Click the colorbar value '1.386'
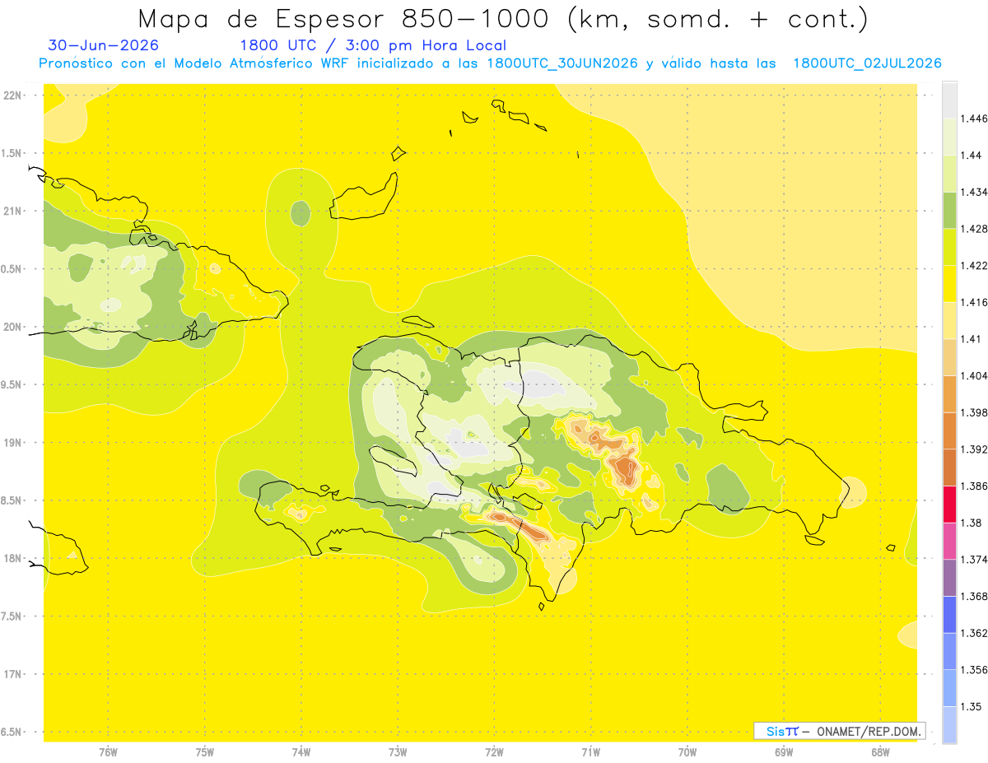988x763 pixels. pyautogui.click(x=976, y=486)
